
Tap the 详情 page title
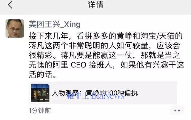pos(95,5)
